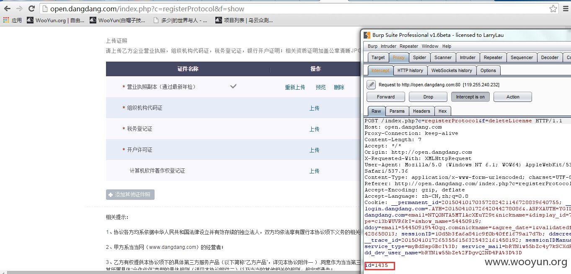
Task: Click the 添加其他证件照 button
Action: tap(130, 195)
